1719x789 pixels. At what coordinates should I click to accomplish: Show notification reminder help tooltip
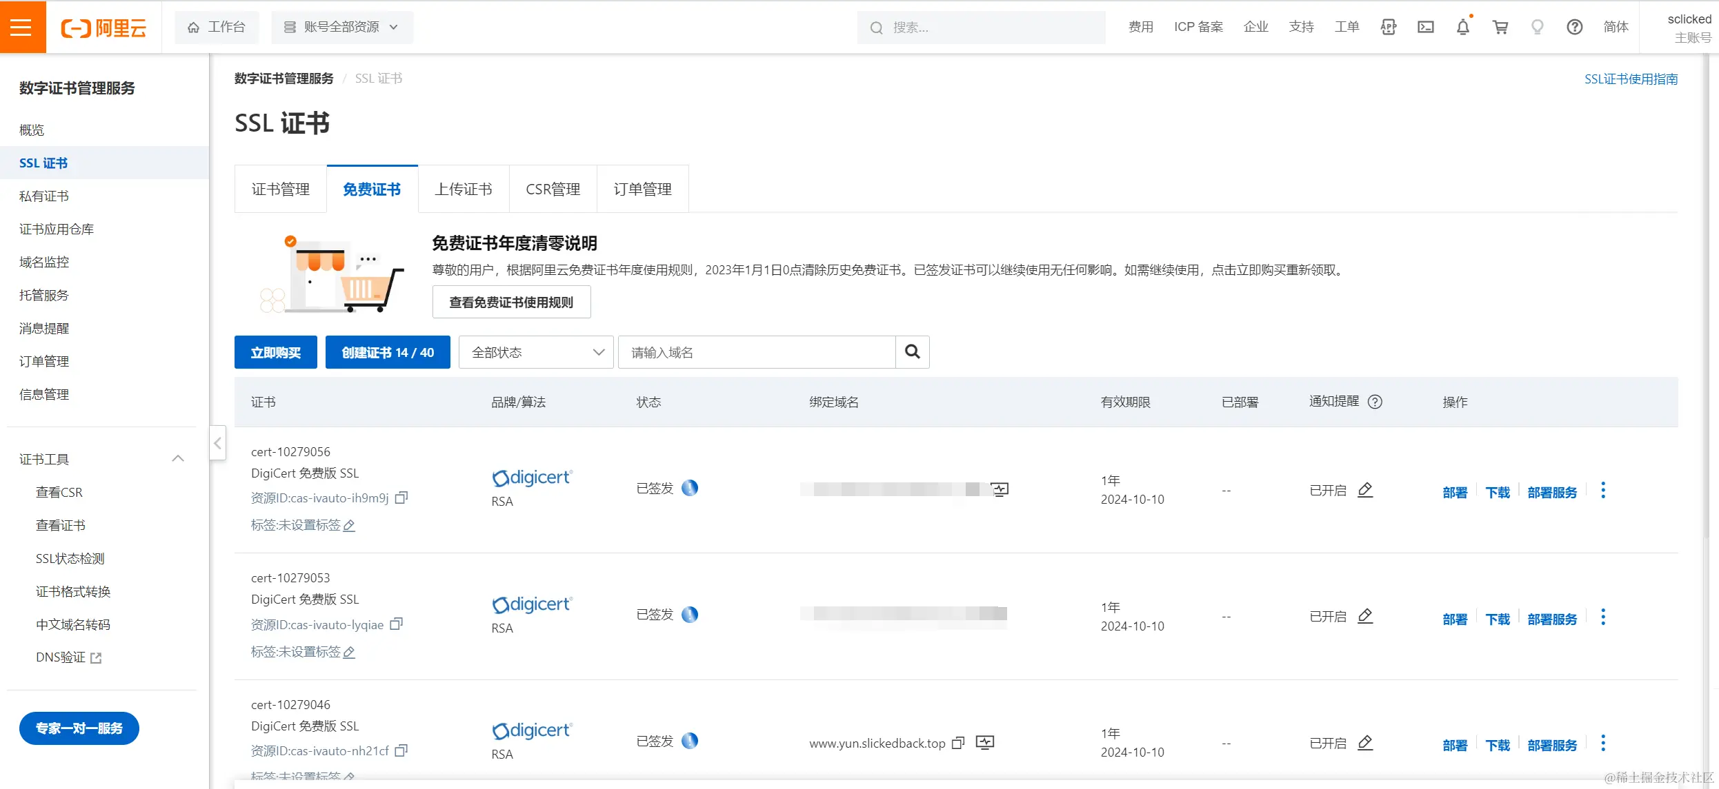(1375, 402)
